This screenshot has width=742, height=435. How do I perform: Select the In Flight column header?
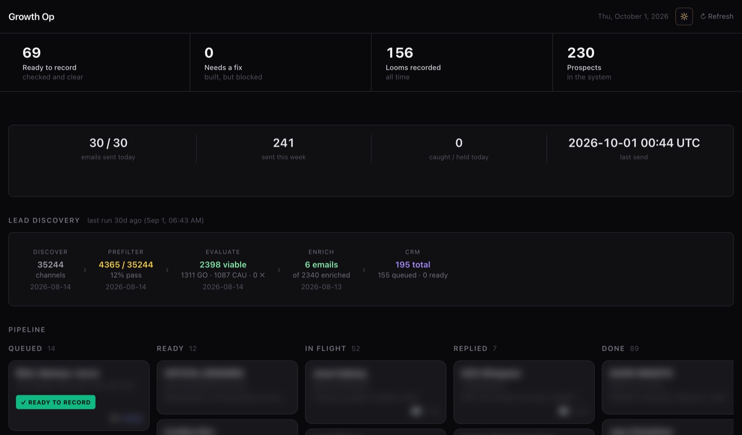[333, 348]
